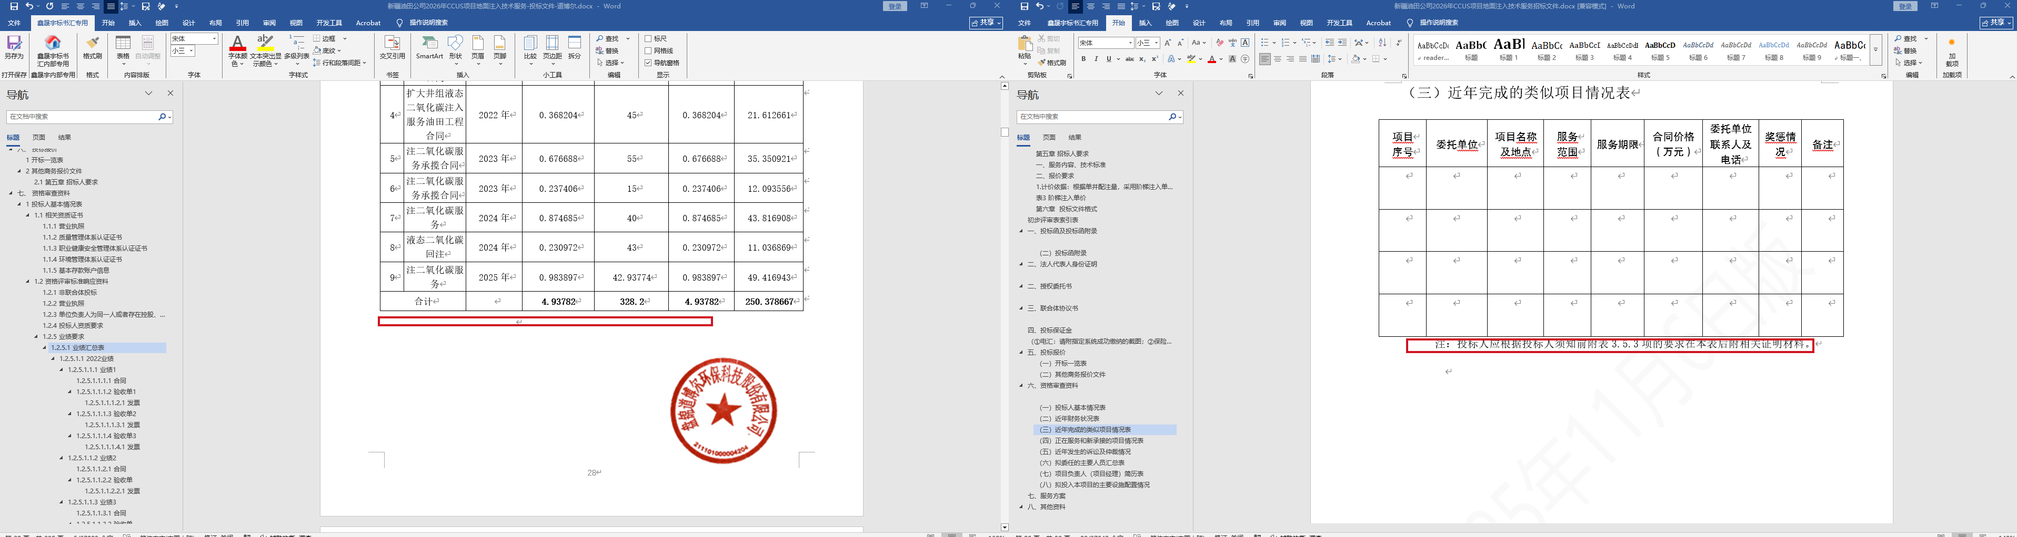Click the 页脚 footer icon in left ribbon
The height and width of the screenshot is (537, 2017).
coord(499,50)
